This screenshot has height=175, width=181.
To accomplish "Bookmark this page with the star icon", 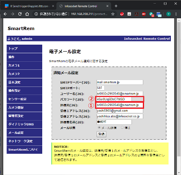I will tap(113, 14).
